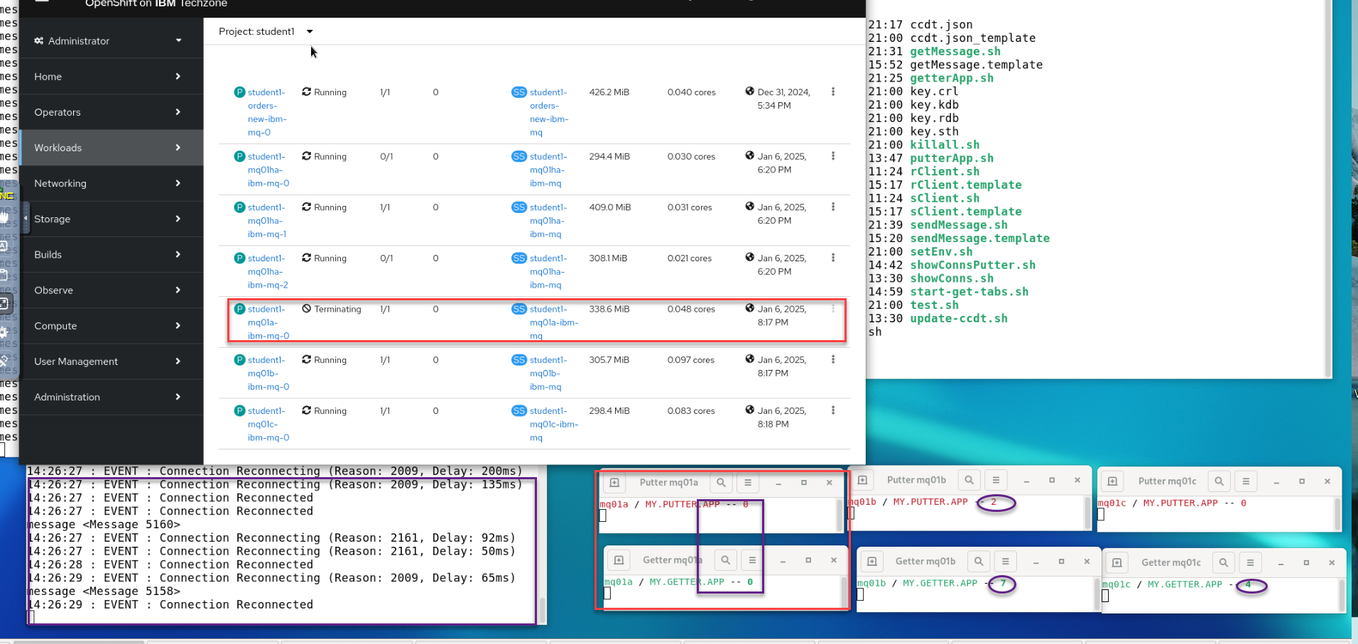The image size is (1358, 644).
Task: Open the Administrator perspective switcher
Action: [108, 41]
